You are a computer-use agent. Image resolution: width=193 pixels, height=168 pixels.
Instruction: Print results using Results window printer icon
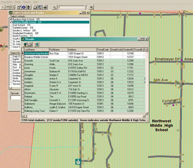pos(30,44)
